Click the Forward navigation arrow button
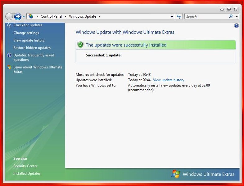 point(18,16)
